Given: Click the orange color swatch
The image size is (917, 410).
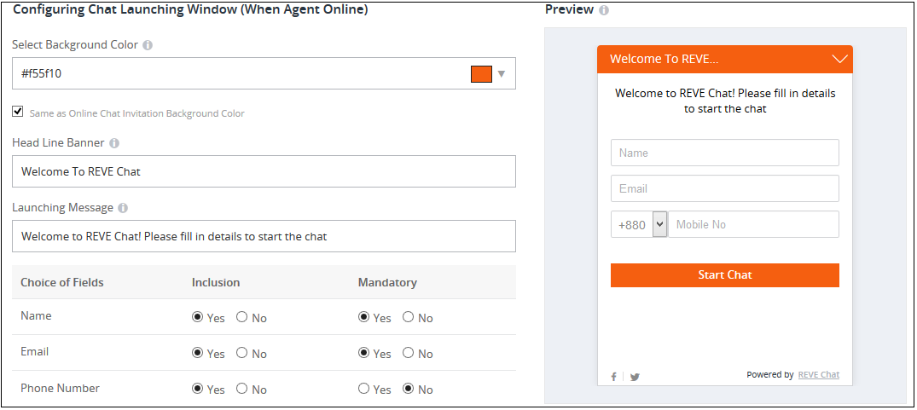Looking at the screenshot, I should pos(481,74).
